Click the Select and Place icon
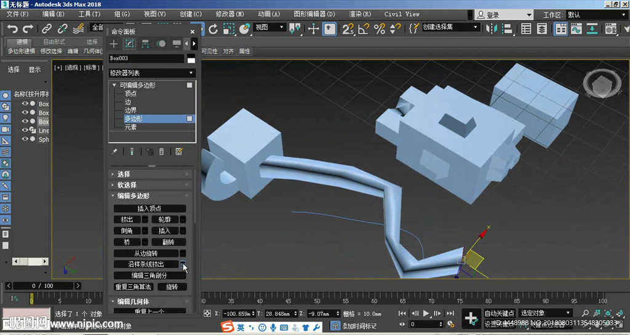The height and width of the screenshot is (335, 630). click(x=244, y=29)
